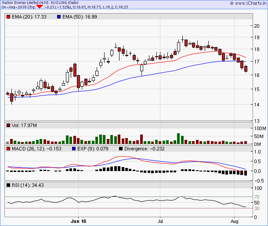
Task: Click the price axis label 15
Action: coord(257,89)
